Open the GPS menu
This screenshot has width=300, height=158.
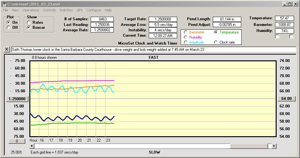click(79, 10)
